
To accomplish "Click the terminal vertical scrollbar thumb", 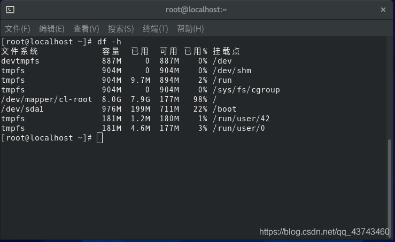I will point(390,188).
